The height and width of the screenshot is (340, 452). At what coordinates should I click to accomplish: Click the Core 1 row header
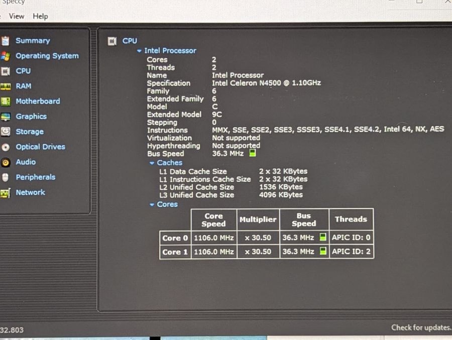coord(175,252)
